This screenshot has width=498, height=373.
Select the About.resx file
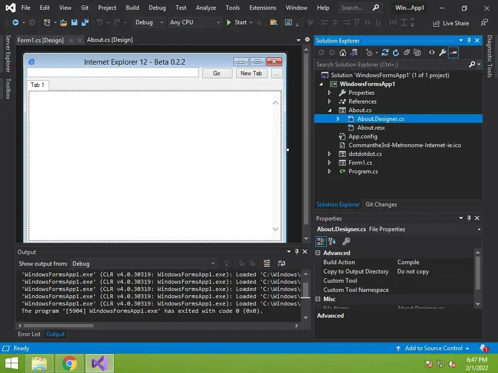pyautogui.click(x=371, y=128)
